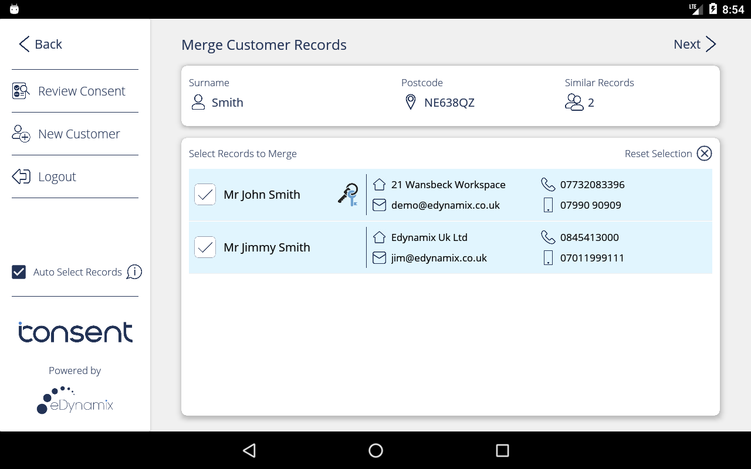Open Review Consent from the sidebar menu
This screenshot has height=469, width=751.
click(82, 91)
